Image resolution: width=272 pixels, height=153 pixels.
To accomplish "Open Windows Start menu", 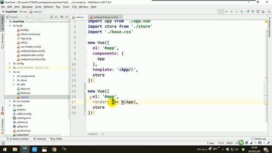I will click(5, 149).
